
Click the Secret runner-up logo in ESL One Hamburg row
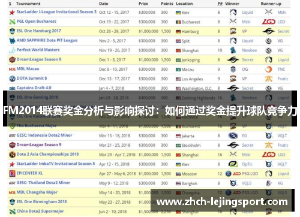pos(269,31)
